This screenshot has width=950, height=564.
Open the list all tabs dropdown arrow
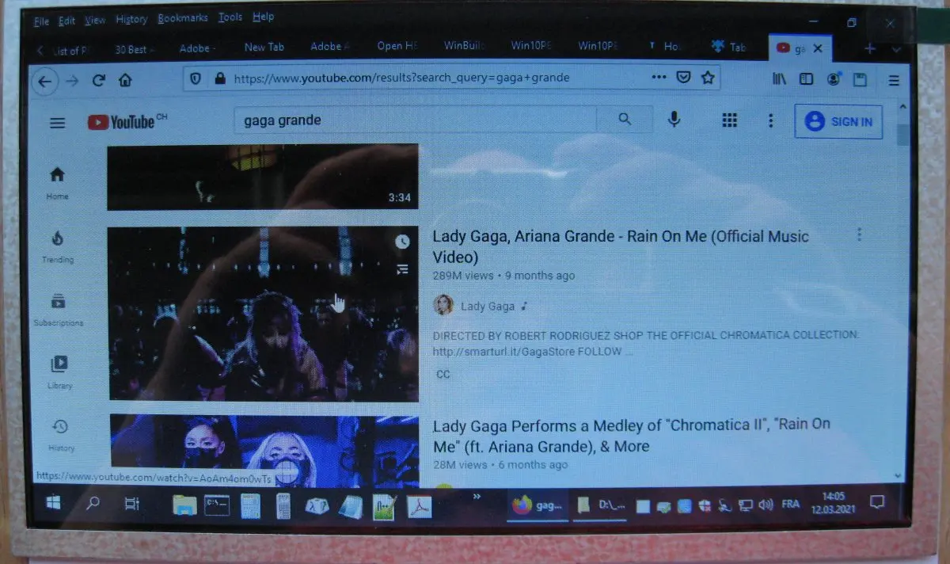click(x=895, y=49)
